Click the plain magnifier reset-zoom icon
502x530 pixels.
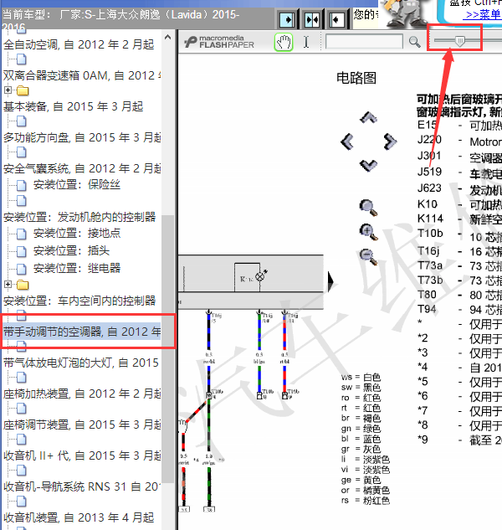pos(368,208)
